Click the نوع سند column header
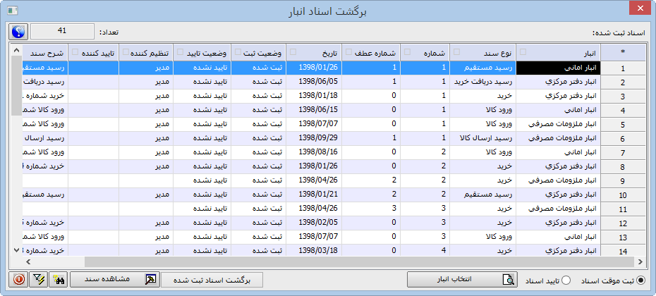656x296 pixels. click(482, 54)
